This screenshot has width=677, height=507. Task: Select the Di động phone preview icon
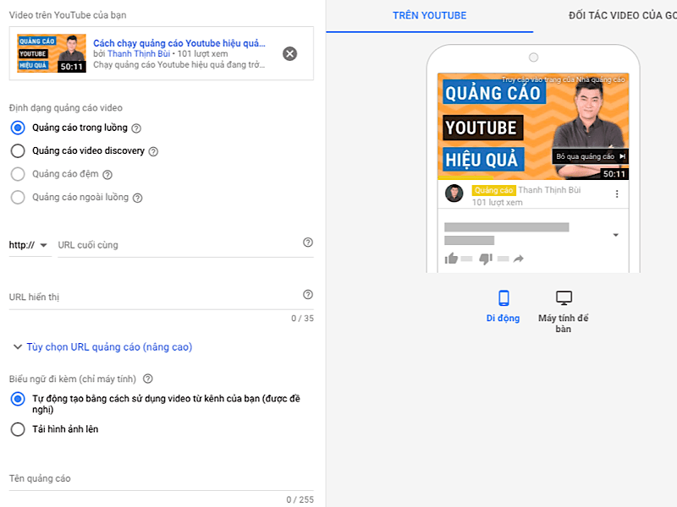tap(504, 298)
